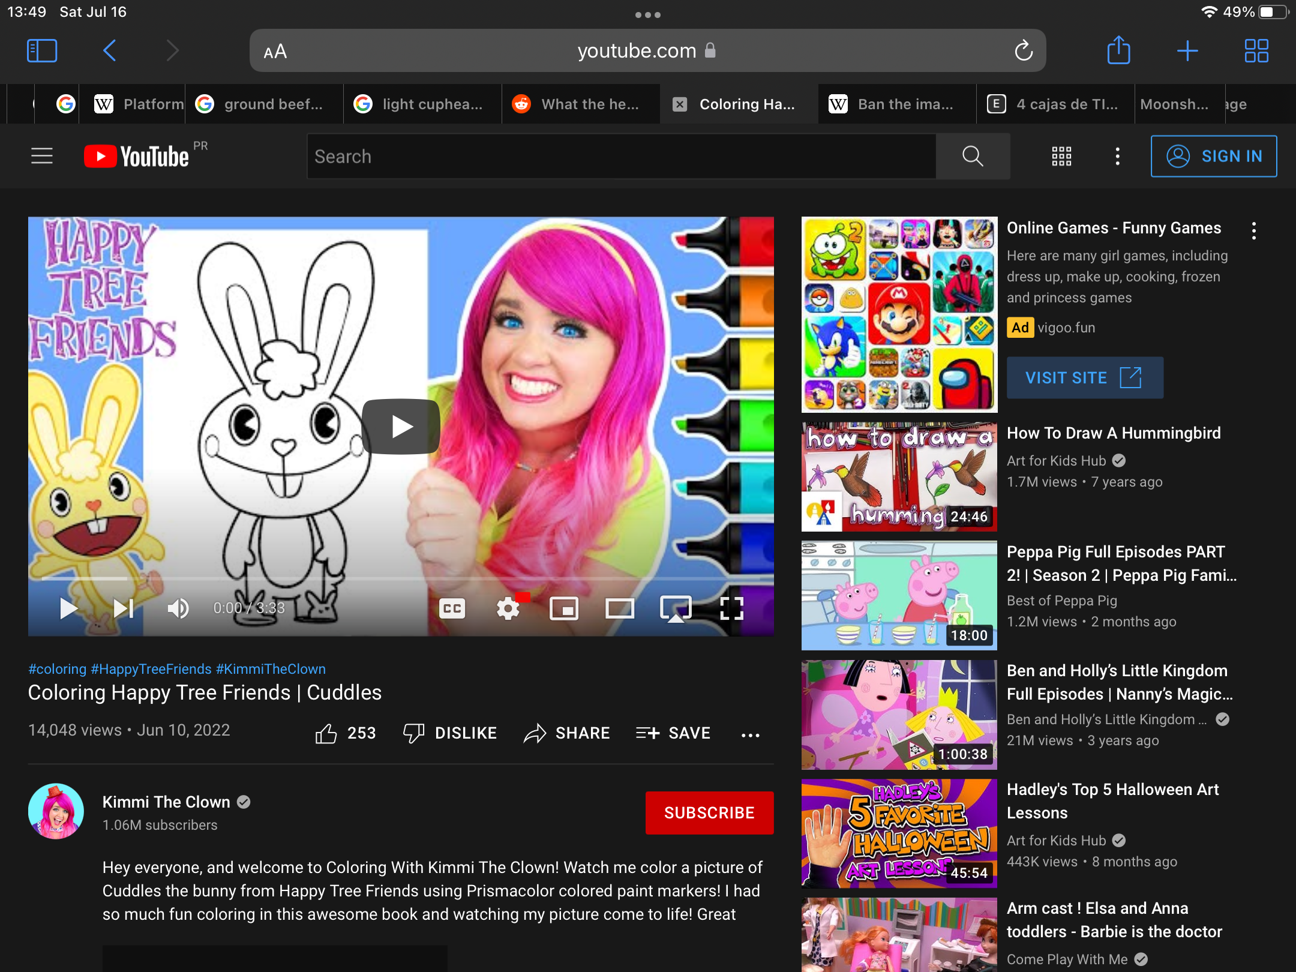Start AirPlay from the player

[x=676, y=608]
